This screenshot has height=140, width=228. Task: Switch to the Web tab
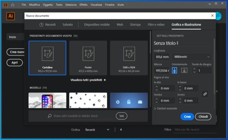(120, 25)
